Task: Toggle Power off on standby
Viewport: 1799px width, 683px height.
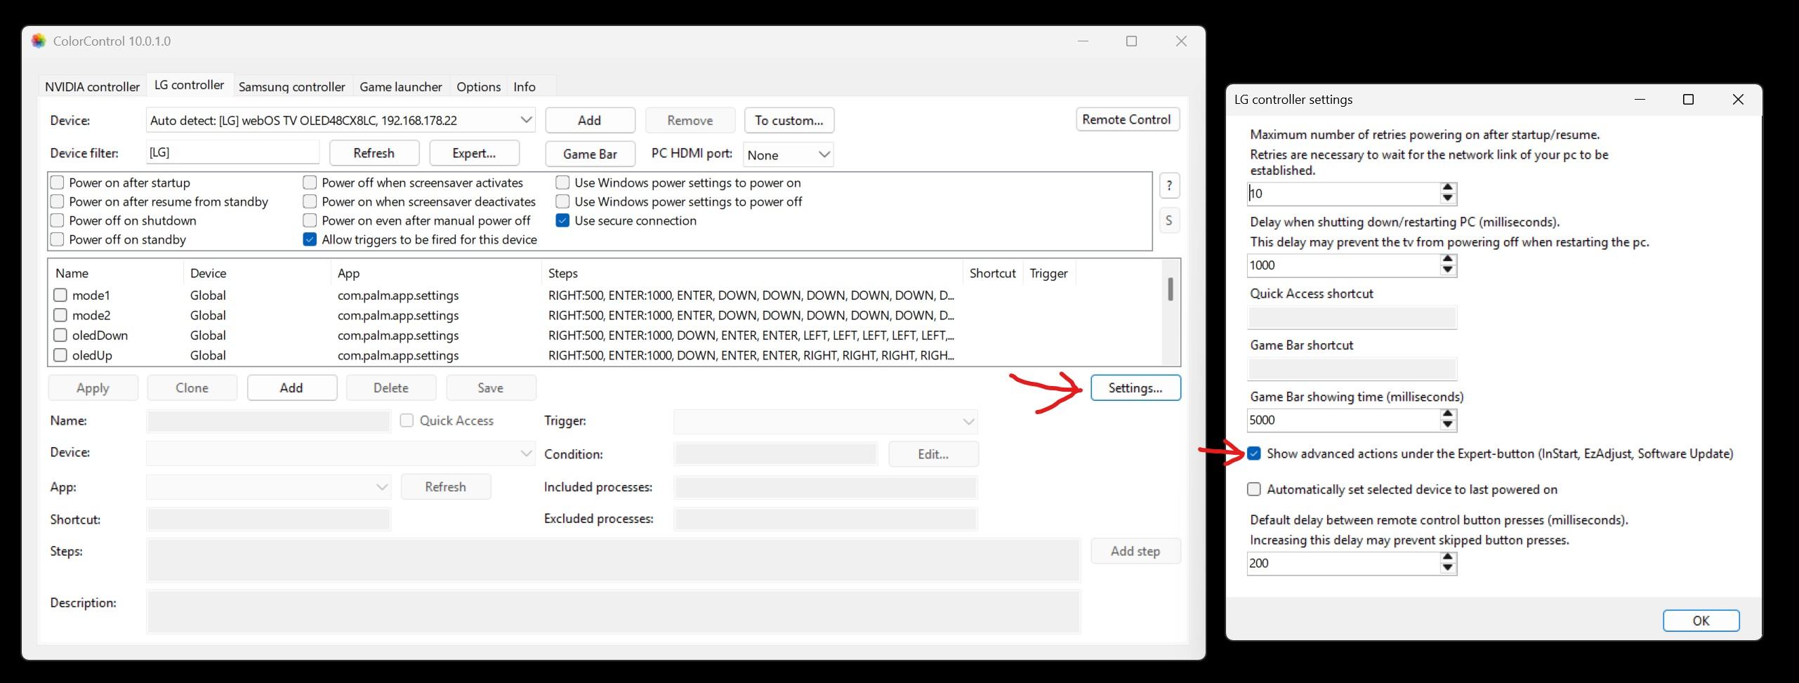Action: point(58,239)
